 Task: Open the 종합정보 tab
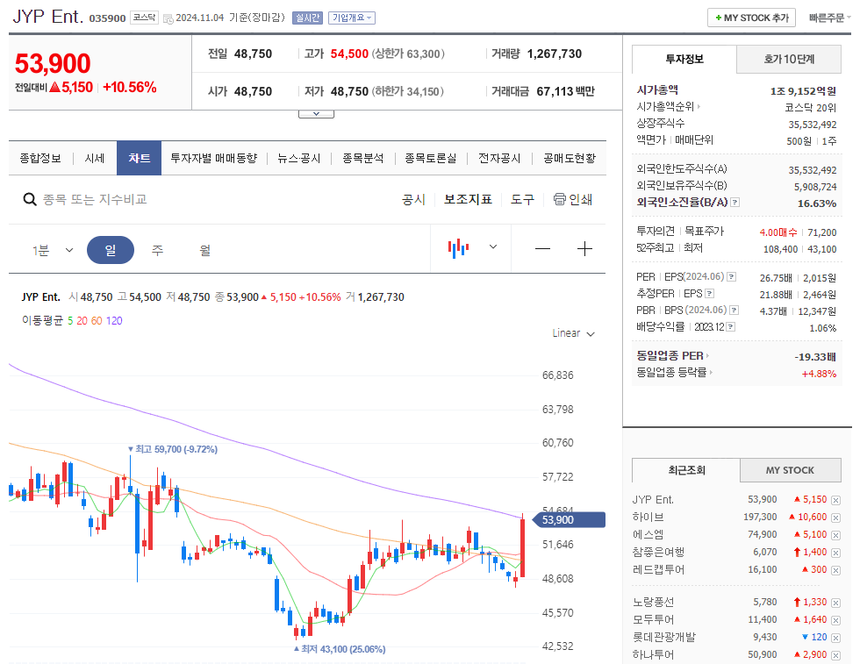tap(40, 159)
